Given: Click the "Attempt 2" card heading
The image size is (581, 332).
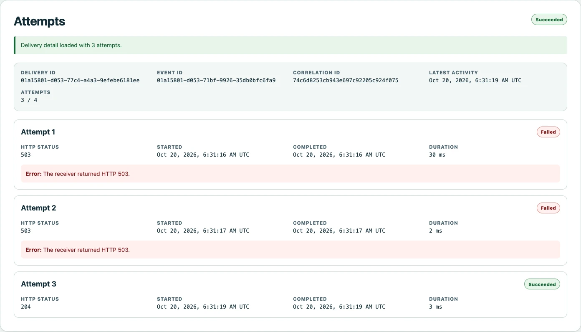Looking at the screenshot, I should pos(38,208).
